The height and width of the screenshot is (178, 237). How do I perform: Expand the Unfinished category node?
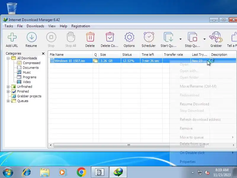pos(8,87)
